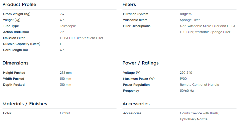Select the Filters section heading
The height and width of the screenshot is (140, 239).
point(129,4)
